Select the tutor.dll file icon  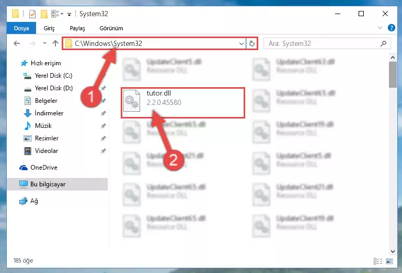coord(132,101)
